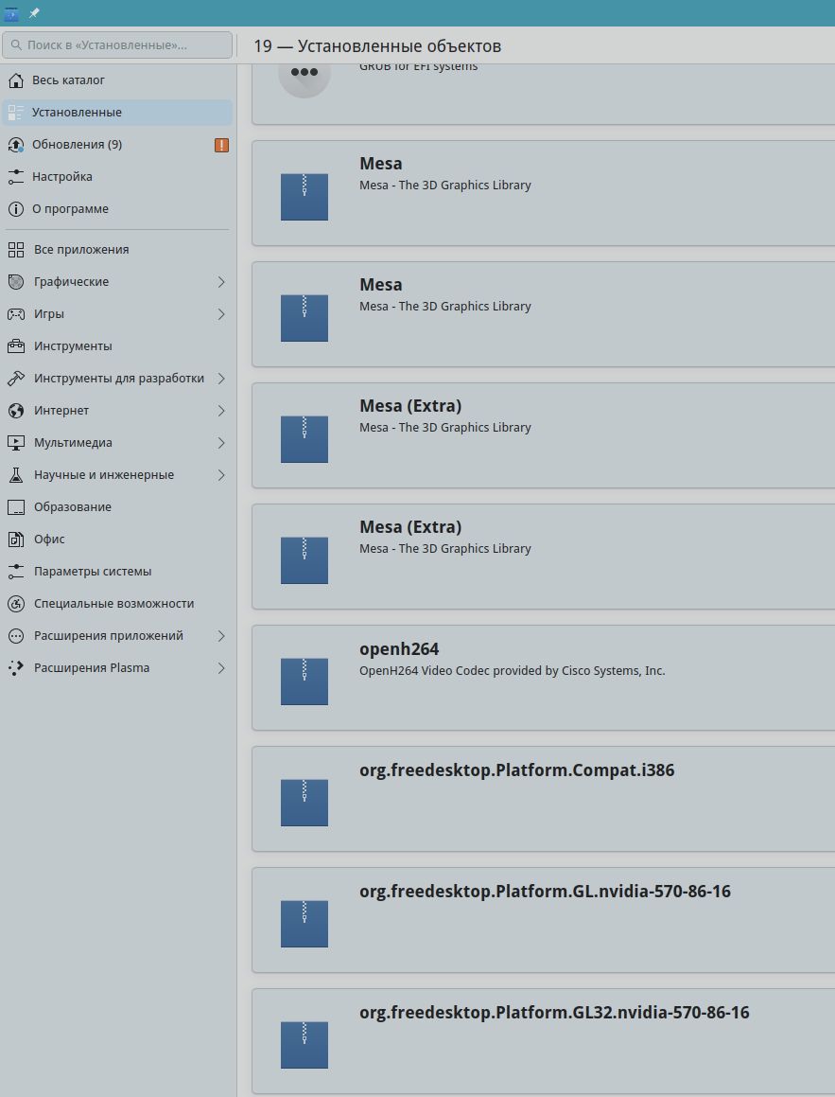This screenshot has height=1097, width=835.
Task: Expand Научные и инженерные chevron
Action: 220,474
